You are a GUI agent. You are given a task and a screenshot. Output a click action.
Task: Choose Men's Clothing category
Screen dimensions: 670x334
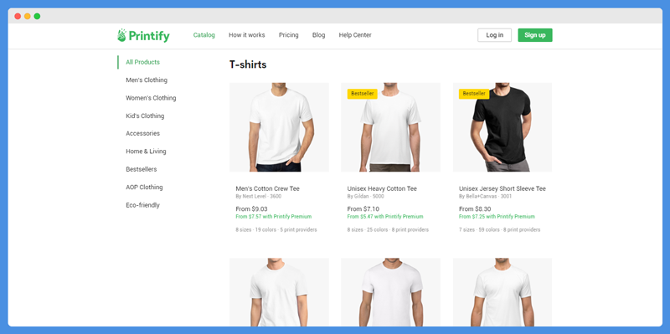coord(147,80)
